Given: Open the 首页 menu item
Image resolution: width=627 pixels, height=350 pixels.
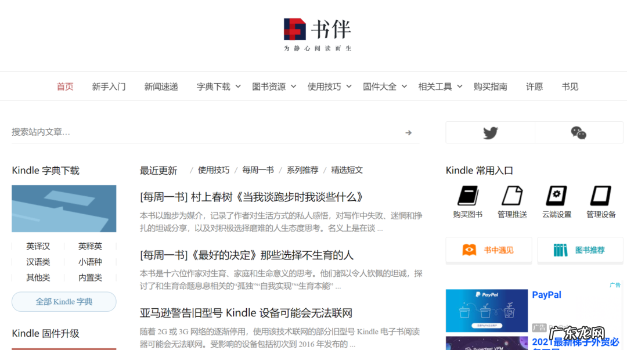Looking at the screenshot, I should tap(64, 86).
